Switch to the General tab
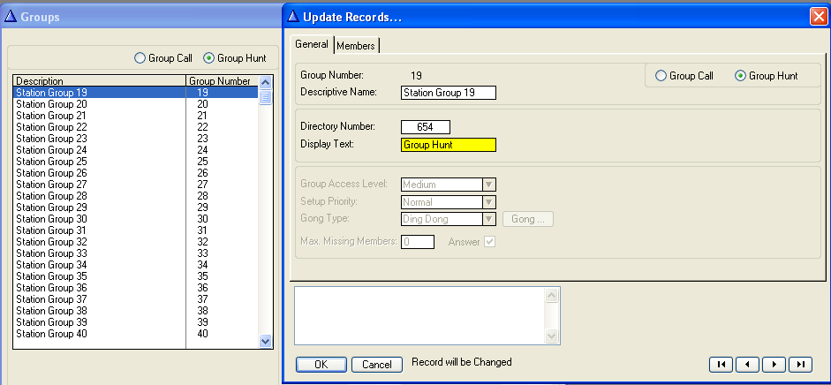The image size is (831, 385). [312, 44]
